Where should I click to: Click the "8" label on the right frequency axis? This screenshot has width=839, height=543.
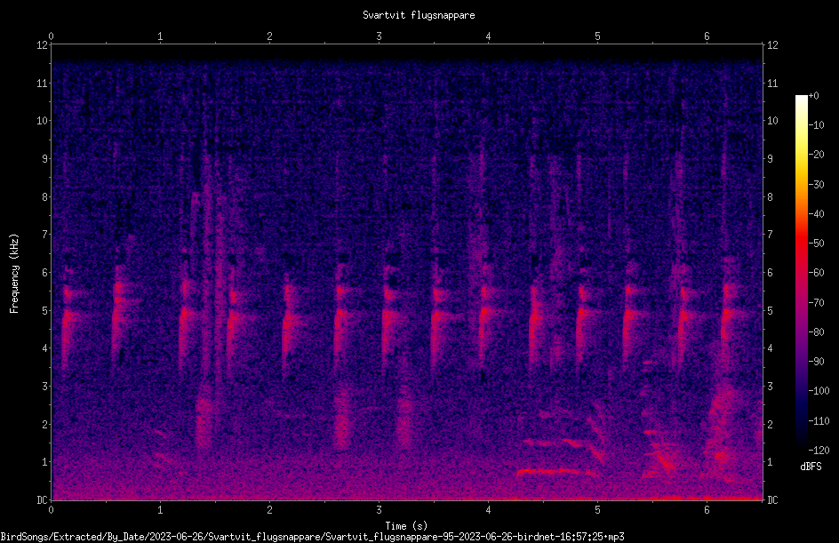tap(770, 197)
